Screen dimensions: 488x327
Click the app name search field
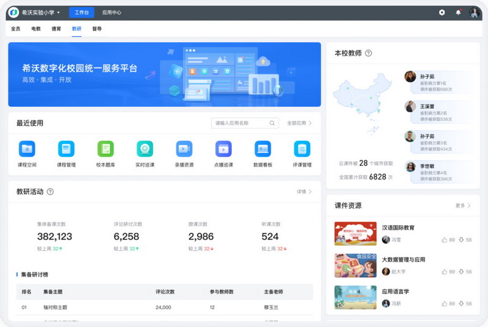pos(241,123)
